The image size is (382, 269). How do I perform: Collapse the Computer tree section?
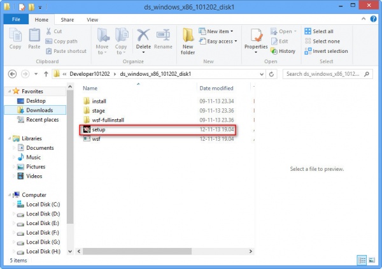pos(10,195)
